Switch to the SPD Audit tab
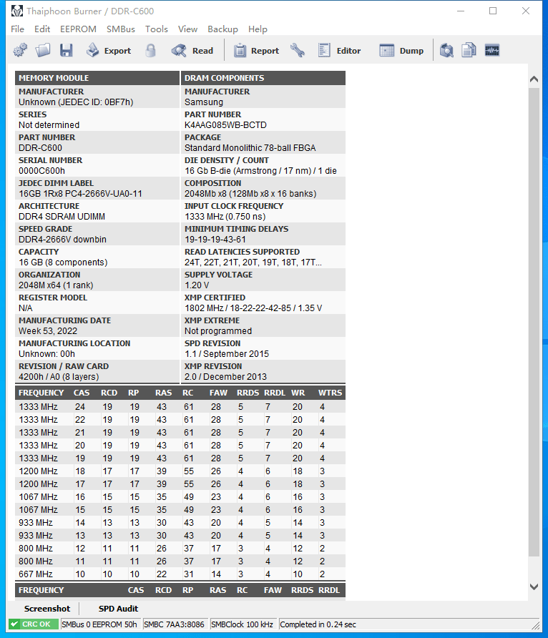Viewport: 548px width, 638px height. pos(118,609)
